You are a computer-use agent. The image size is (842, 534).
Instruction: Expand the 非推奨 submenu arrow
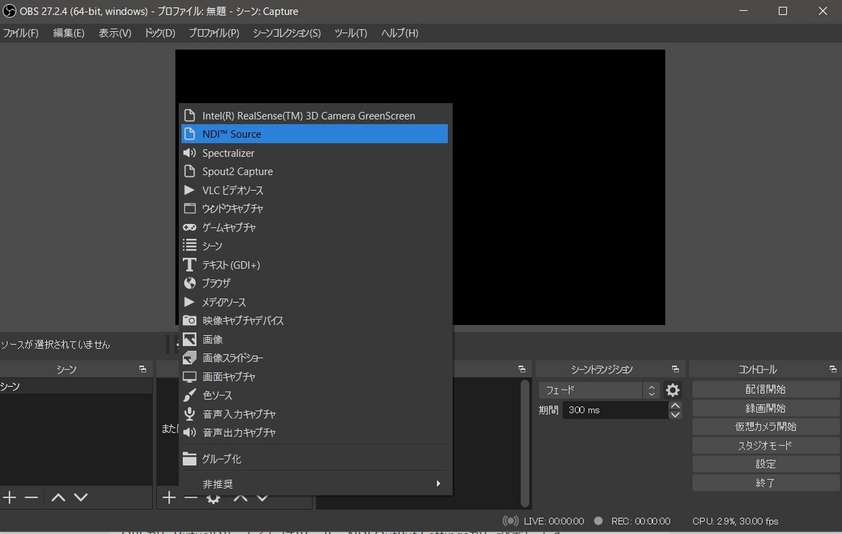(439, 484)
